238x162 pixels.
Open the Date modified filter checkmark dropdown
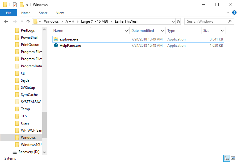163,31
